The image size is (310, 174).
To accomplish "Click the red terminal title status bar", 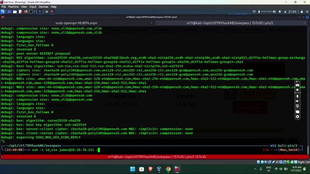I will [x=156, y=157].
